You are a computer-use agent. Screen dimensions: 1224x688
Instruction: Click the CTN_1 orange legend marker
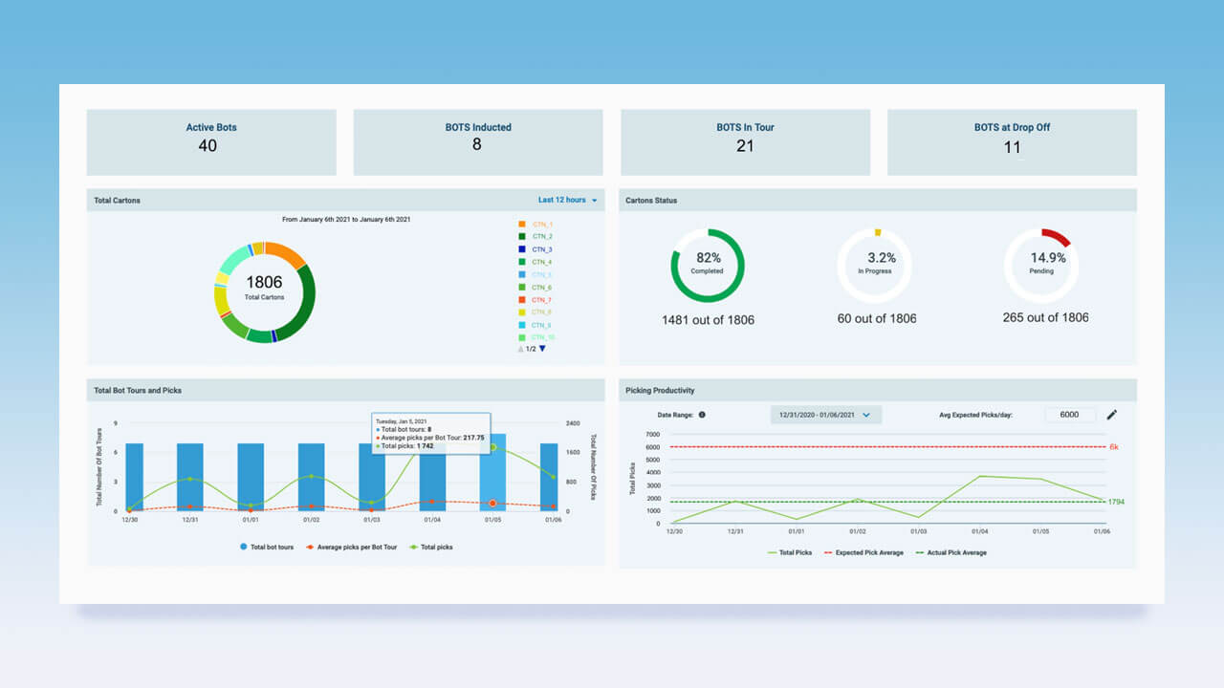[522, 224]
